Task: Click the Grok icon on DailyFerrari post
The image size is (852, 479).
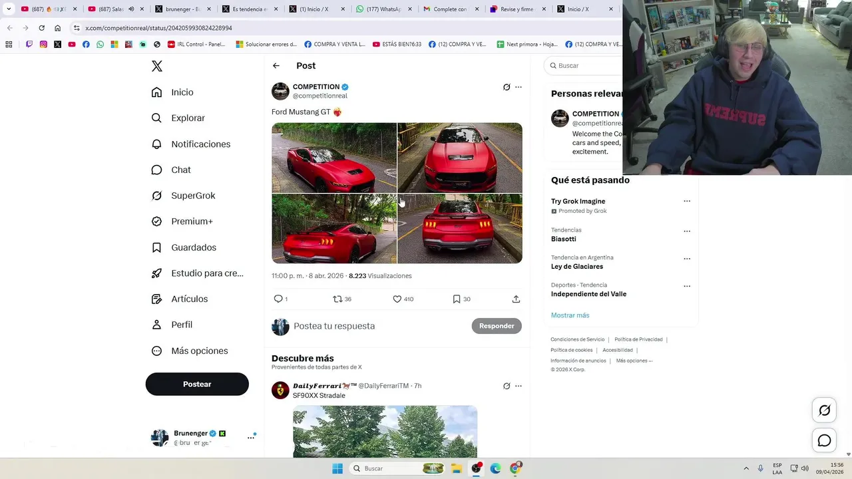Action: 507,386
